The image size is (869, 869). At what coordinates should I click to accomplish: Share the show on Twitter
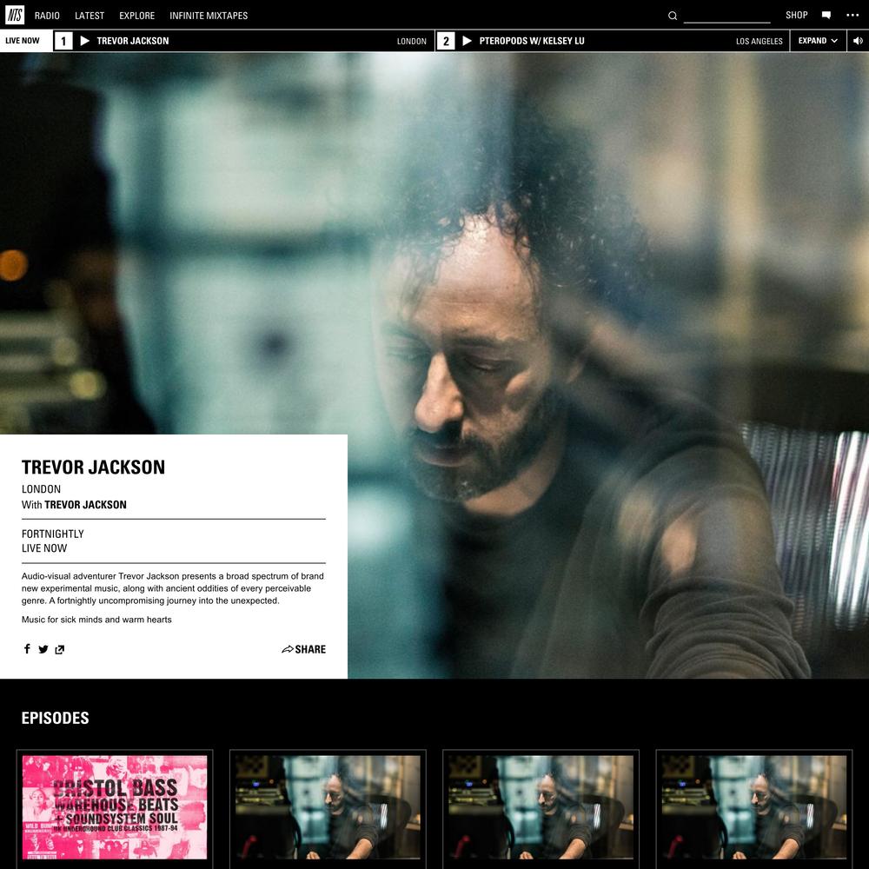pyautogui.click(x=43, y=649)
